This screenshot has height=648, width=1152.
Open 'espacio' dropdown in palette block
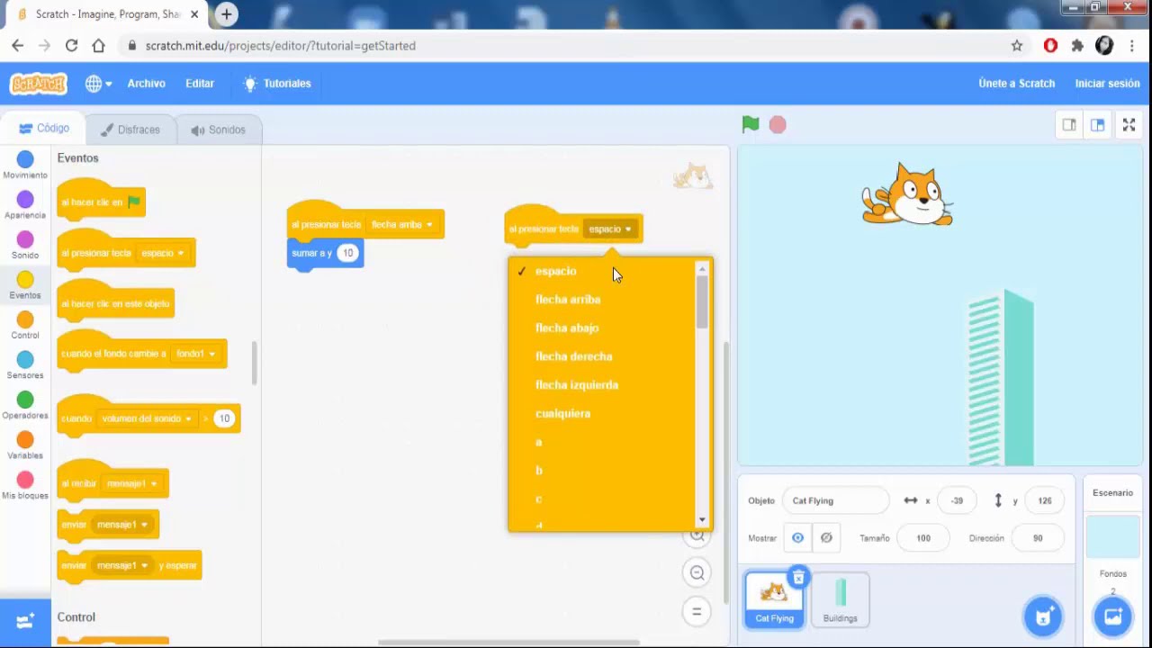(x=163, y=254)
